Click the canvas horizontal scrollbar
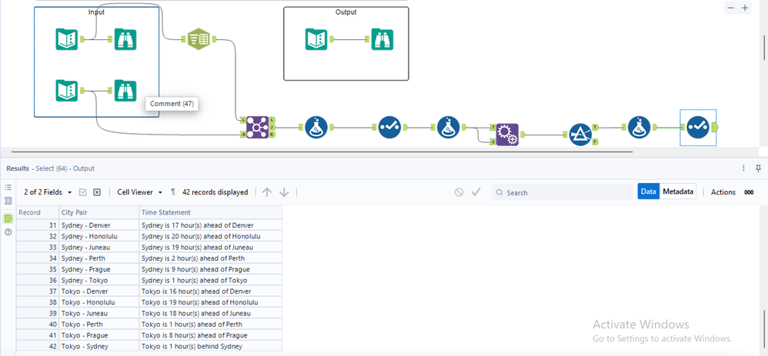 pyautogui.click(x=322, y=151)
